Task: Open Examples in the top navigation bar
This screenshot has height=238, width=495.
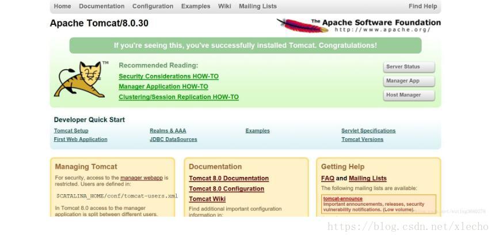Action: point(196,6)
